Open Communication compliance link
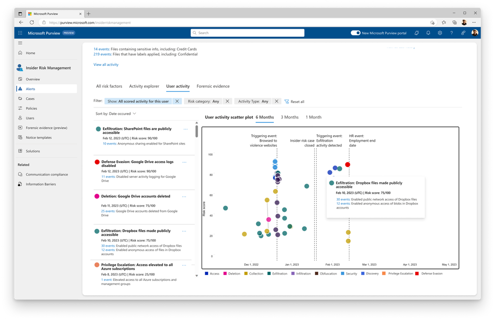 [x=47, y=174]
